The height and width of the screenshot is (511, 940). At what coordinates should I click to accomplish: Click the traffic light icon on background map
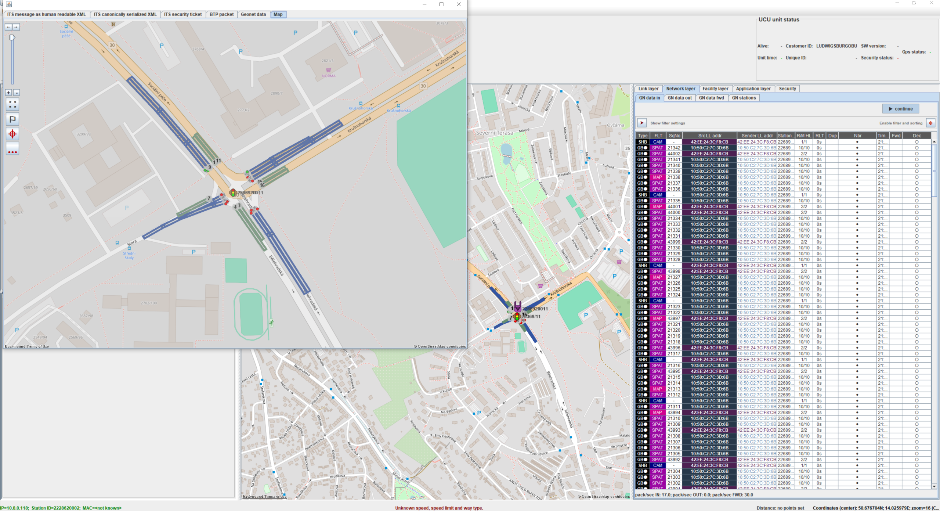[x=517, y=317]
